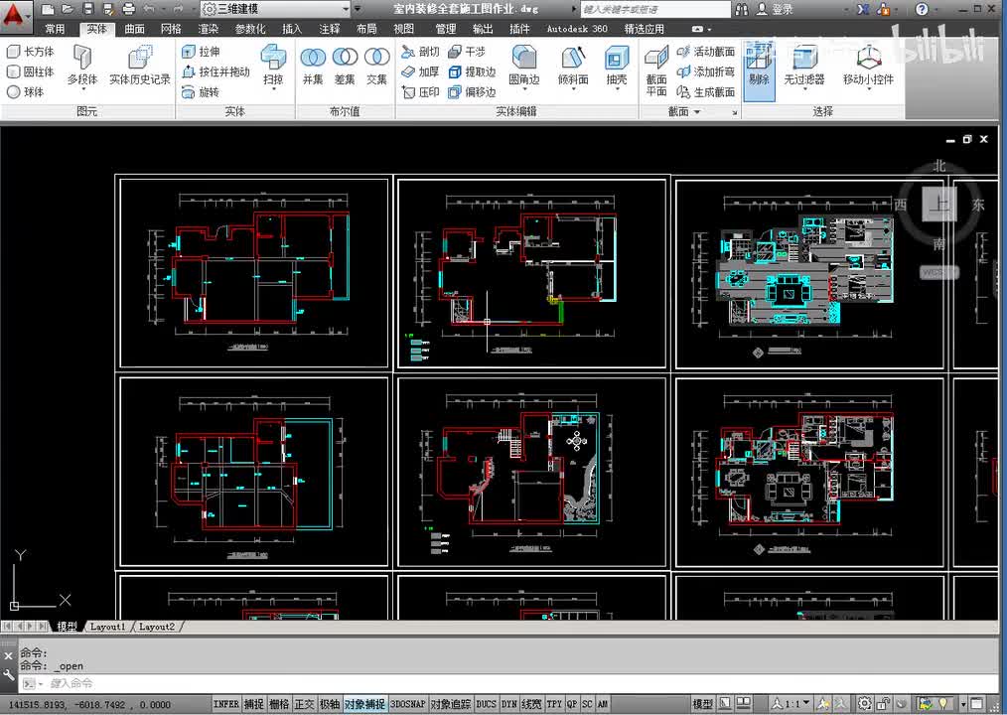1007x715 pixels.
Task: Click Generate Section (生成截面) tool
Action: click(706, 92)
